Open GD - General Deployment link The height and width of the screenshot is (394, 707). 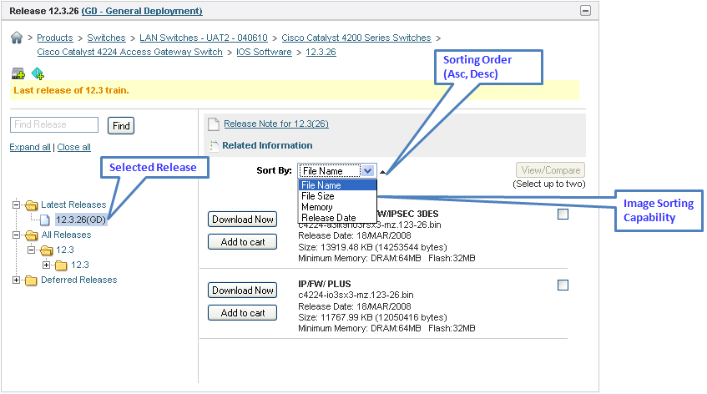[x=142, y=11]
